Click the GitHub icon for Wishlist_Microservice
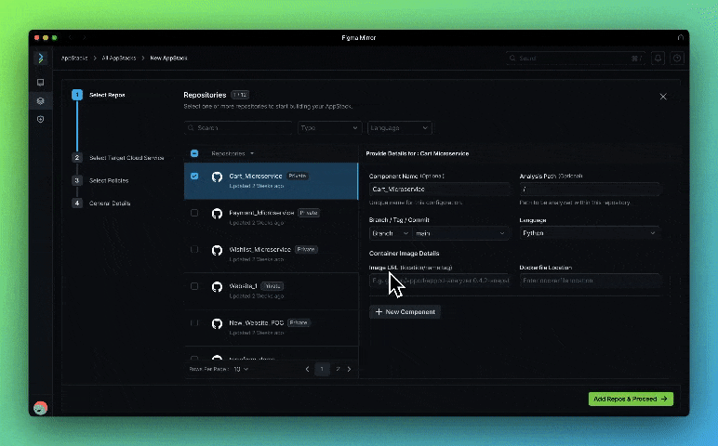Screen dimensions: 718x446 (217, 250)
